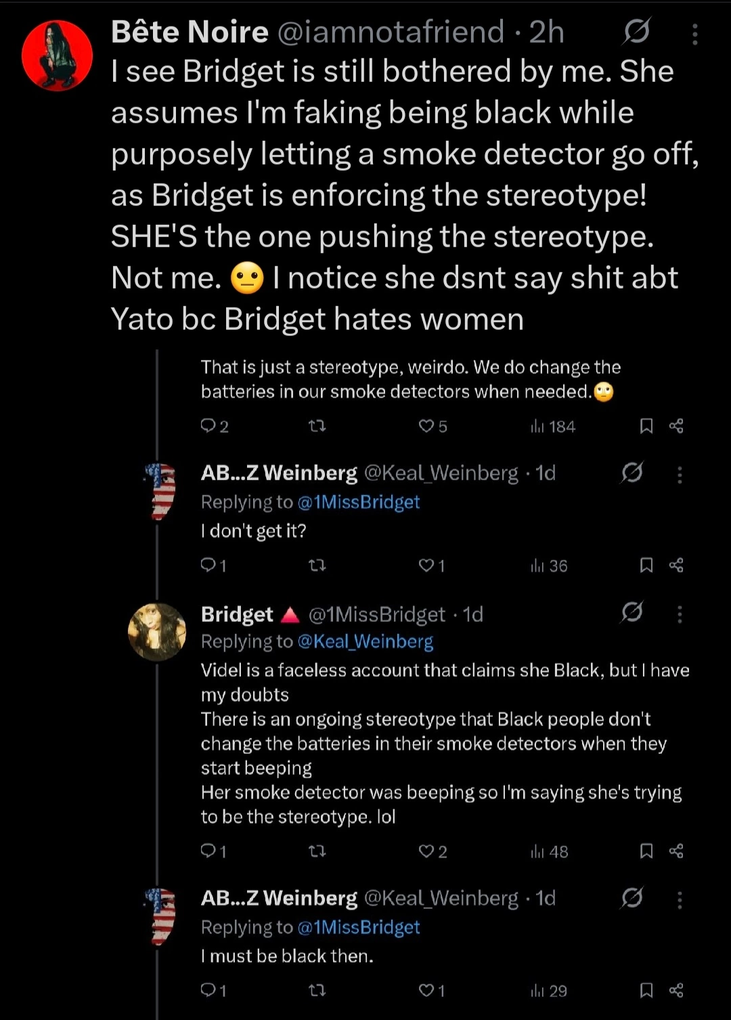
Task: Open @Keal_Weinberg mention link
Action: point(365,641)
